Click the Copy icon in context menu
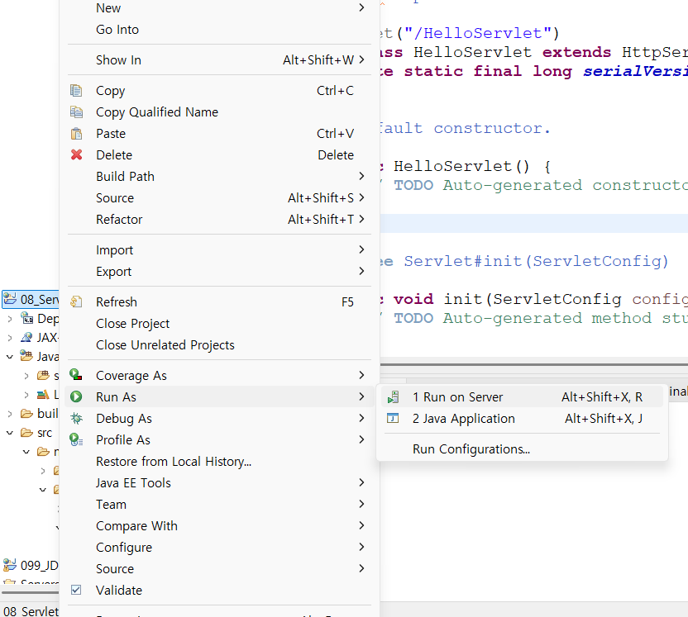This screenshot has height=617, width=688. [76, 91]
